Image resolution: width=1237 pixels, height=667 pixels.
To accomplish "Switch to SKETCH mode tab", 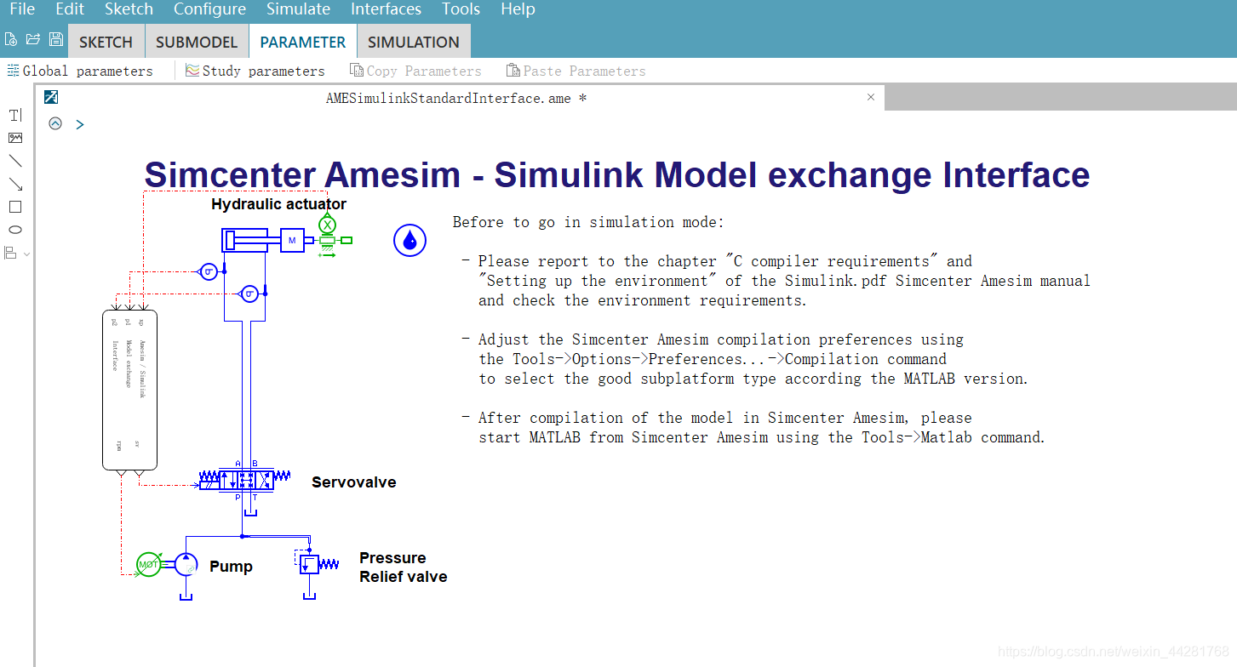I will [x=106, y=42].
